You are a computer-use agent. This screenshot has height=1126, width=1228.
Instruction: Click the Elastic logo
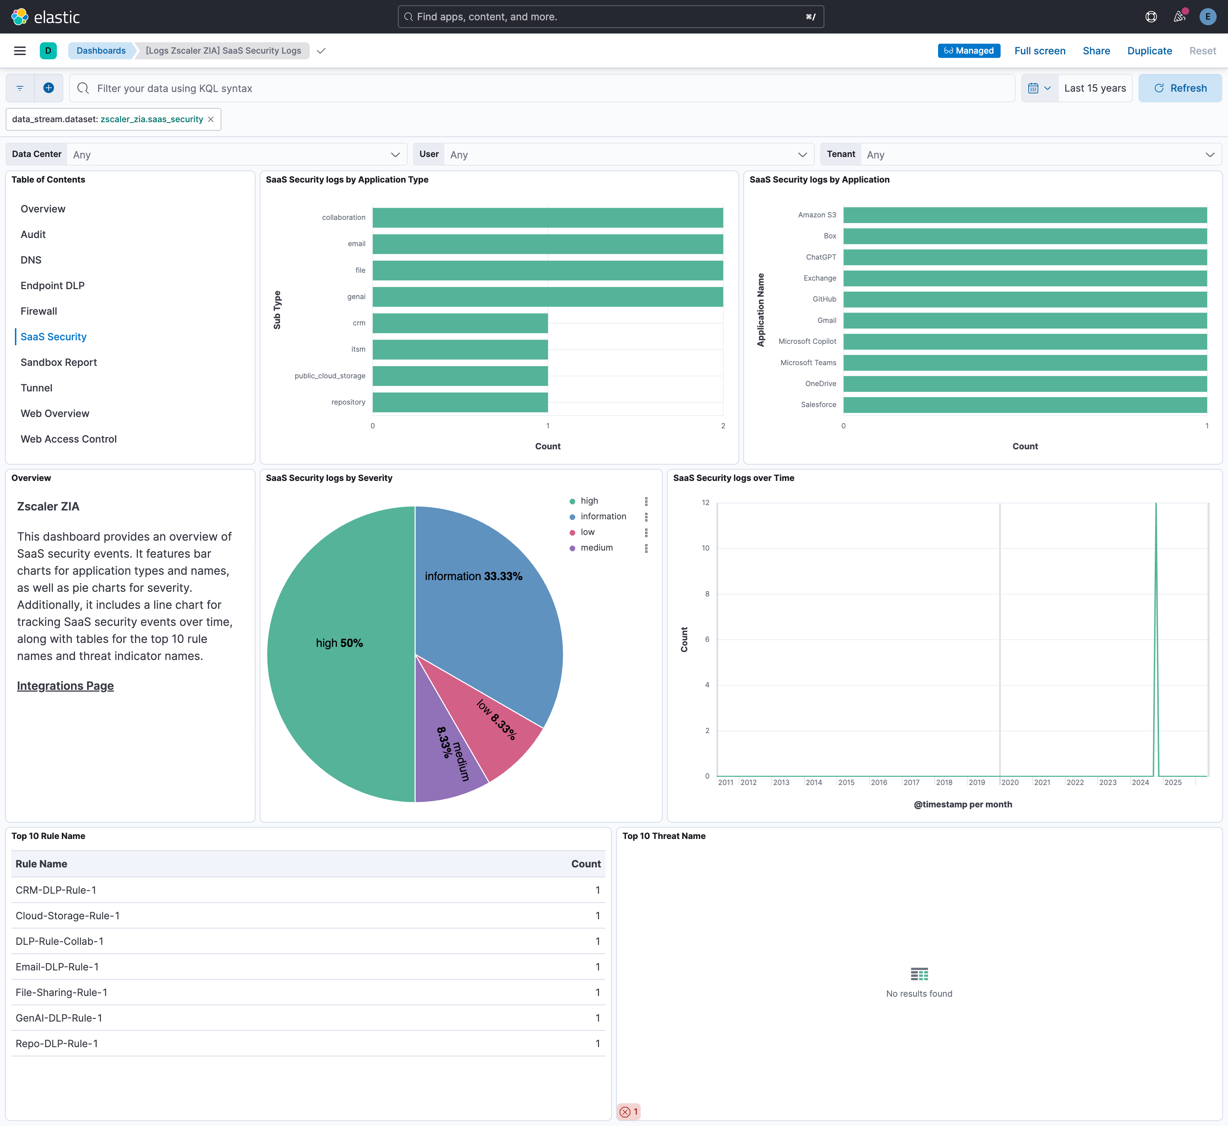point(45,16)
